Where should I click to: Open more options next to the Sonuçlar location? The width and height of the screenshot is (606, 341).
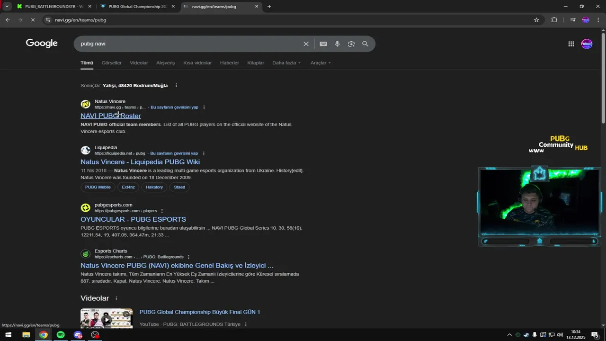tap(176, 86)
